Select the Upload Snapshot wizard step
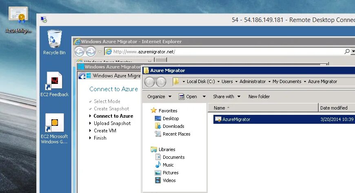The height and width of the screenshot is (193, 355). [x=112, y=123]
